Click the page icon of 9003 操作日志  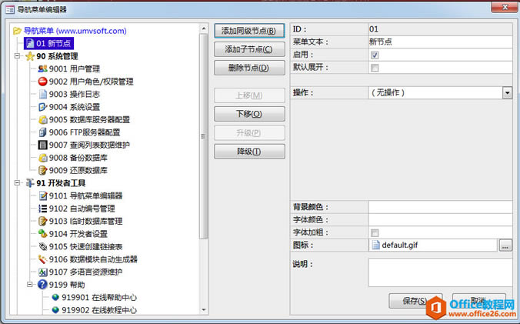click(43, 94)
